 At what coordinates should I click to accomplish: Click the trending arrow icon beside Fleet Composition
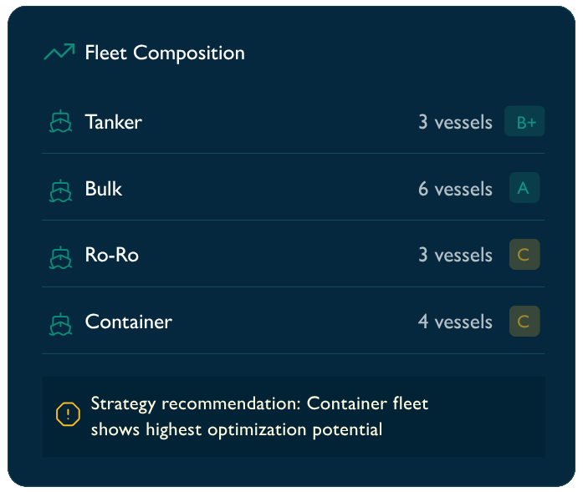pyautogui.click(x=59, y=52)
